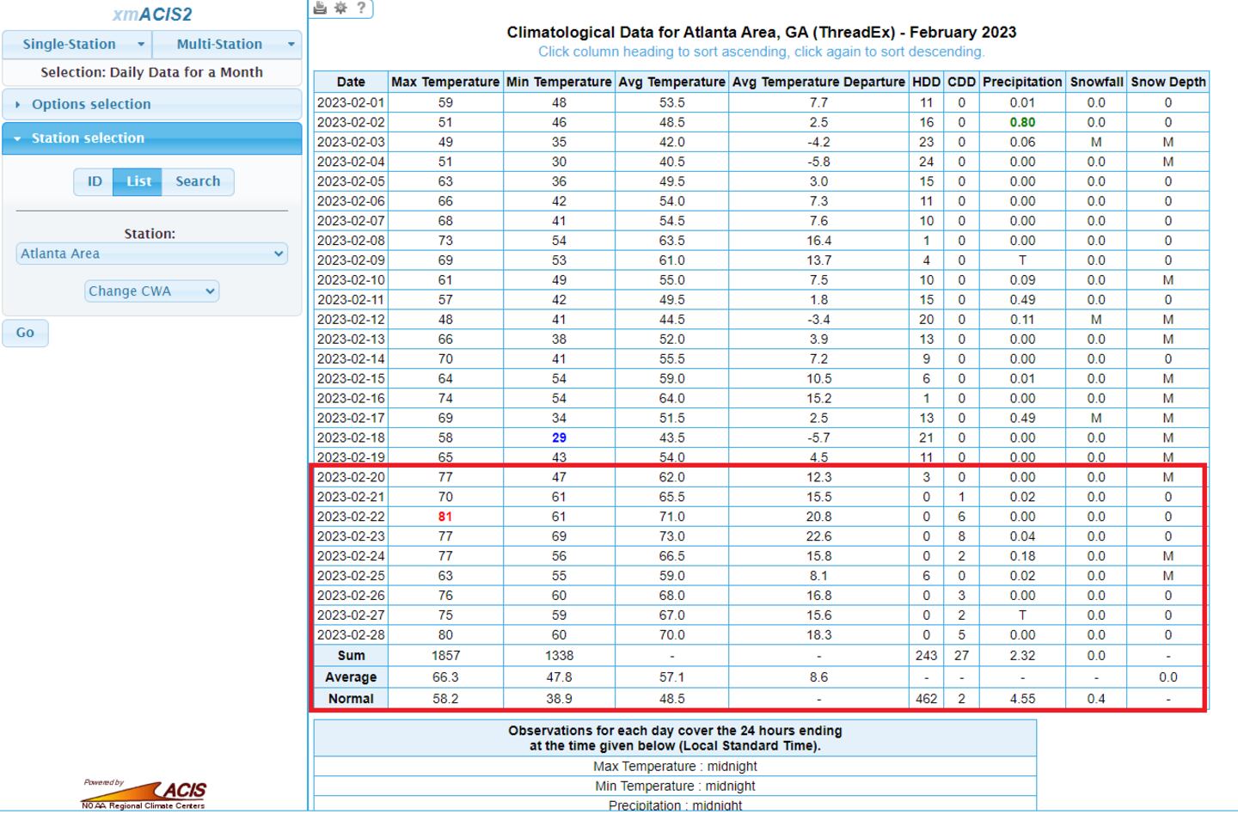Image resolution: width=1238 pixels, height=814 pixels.
Task: Sort table by Snow Depth column
Action: tap(1168, 82)
